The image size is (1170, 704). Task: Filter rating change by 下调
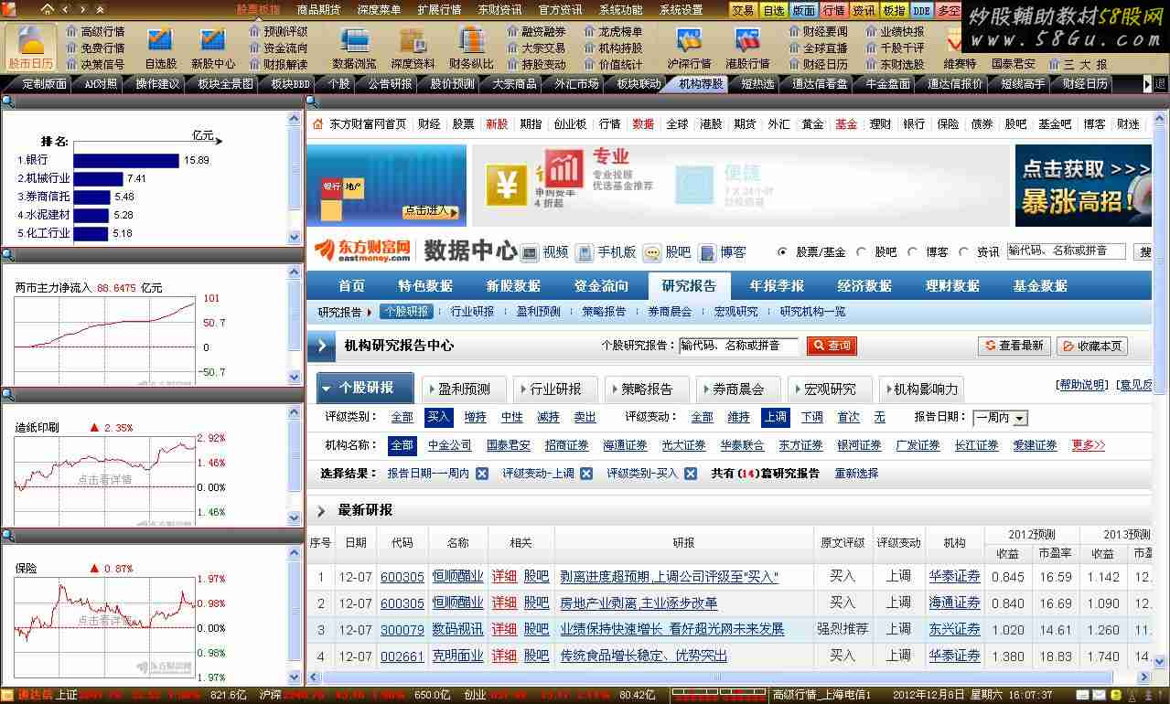(x=811, y=417)
